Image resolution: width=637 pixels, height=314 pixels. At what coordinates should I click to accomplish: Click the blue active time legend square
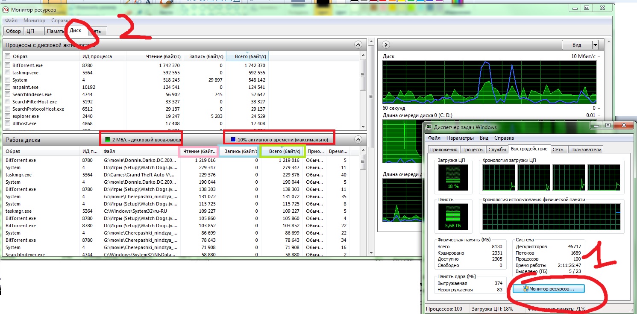(233, 140)
